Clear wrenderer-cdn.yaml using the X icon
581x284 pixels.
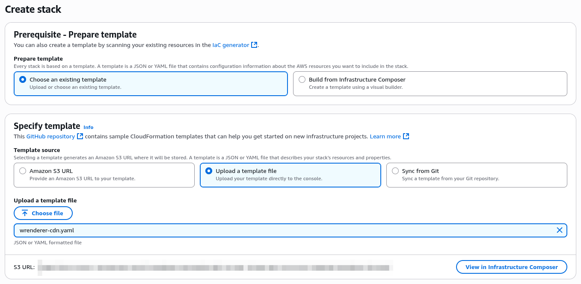(559, 230)
